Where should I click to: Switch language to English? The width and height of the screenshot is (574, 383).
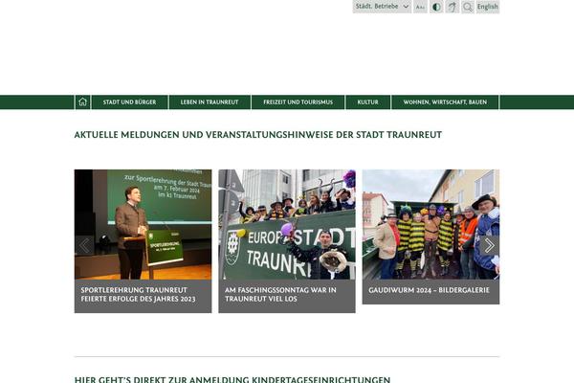(x=488, y=7)
